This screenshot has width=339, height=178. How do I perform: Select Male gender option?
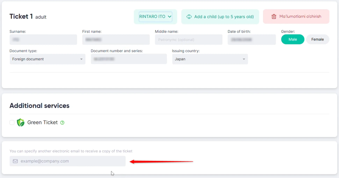[x=293, y=39]
